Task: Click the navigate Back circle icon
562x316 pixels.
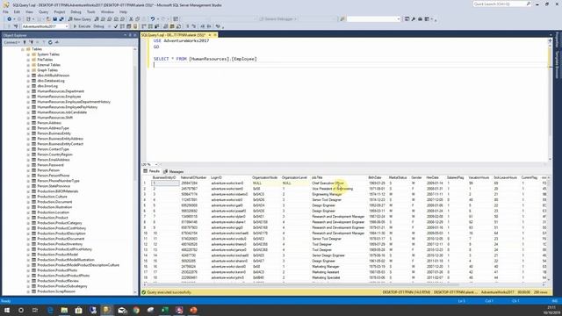Action: coord(10,19)
